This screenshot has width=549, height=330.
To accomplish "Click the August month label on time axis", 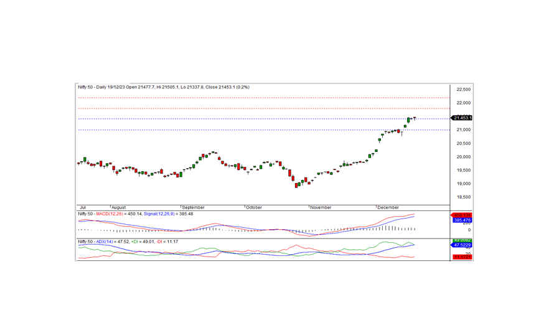I will (x=118, y=208).
